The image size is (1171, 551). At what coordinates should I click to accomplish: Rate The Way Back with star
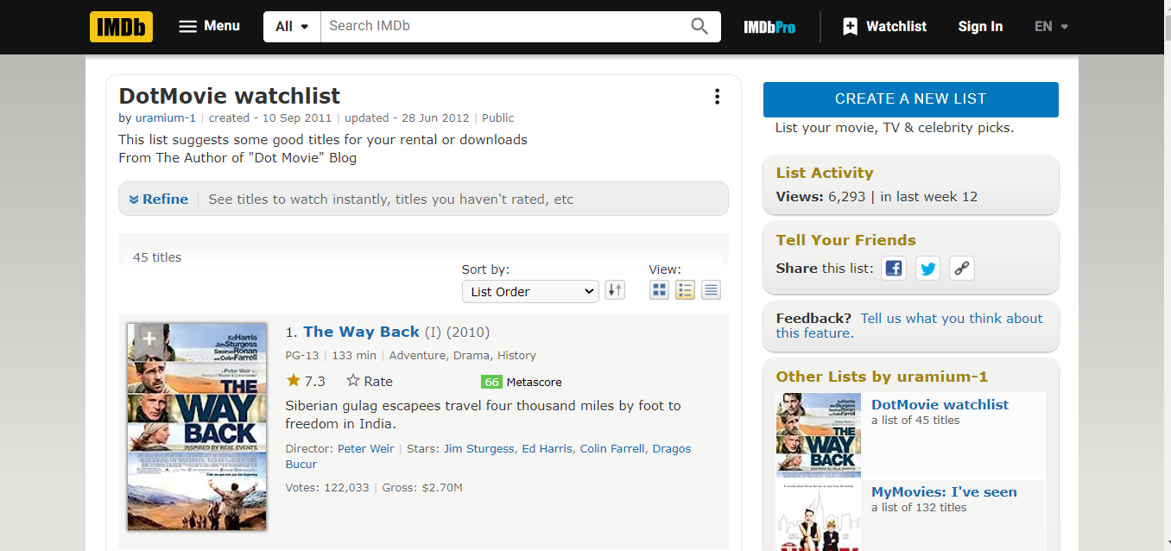pyautogui.click(x=370, y=381)
